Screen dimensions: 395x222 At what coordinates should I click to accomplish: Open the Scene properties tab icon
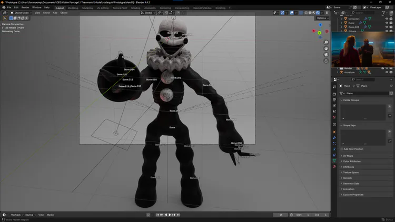click(x=334, y=112)
